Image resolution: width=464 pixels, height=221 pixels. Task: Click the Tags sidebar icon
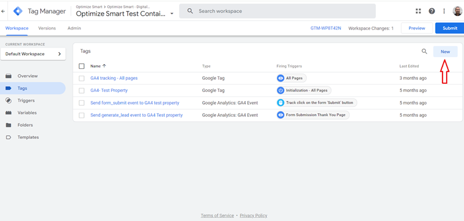tap(9, 88)
